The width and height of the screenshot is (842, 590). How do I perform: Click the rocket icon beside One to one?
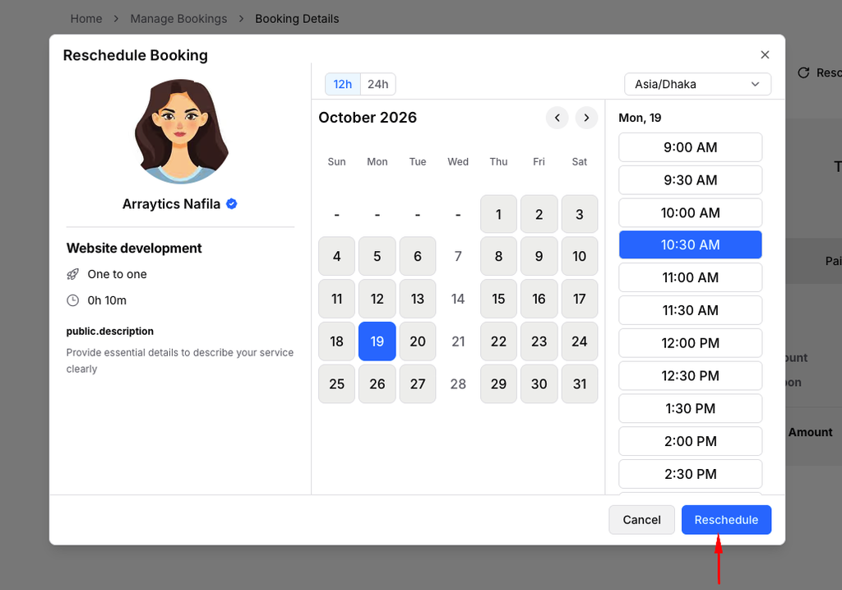coord(72,275)
